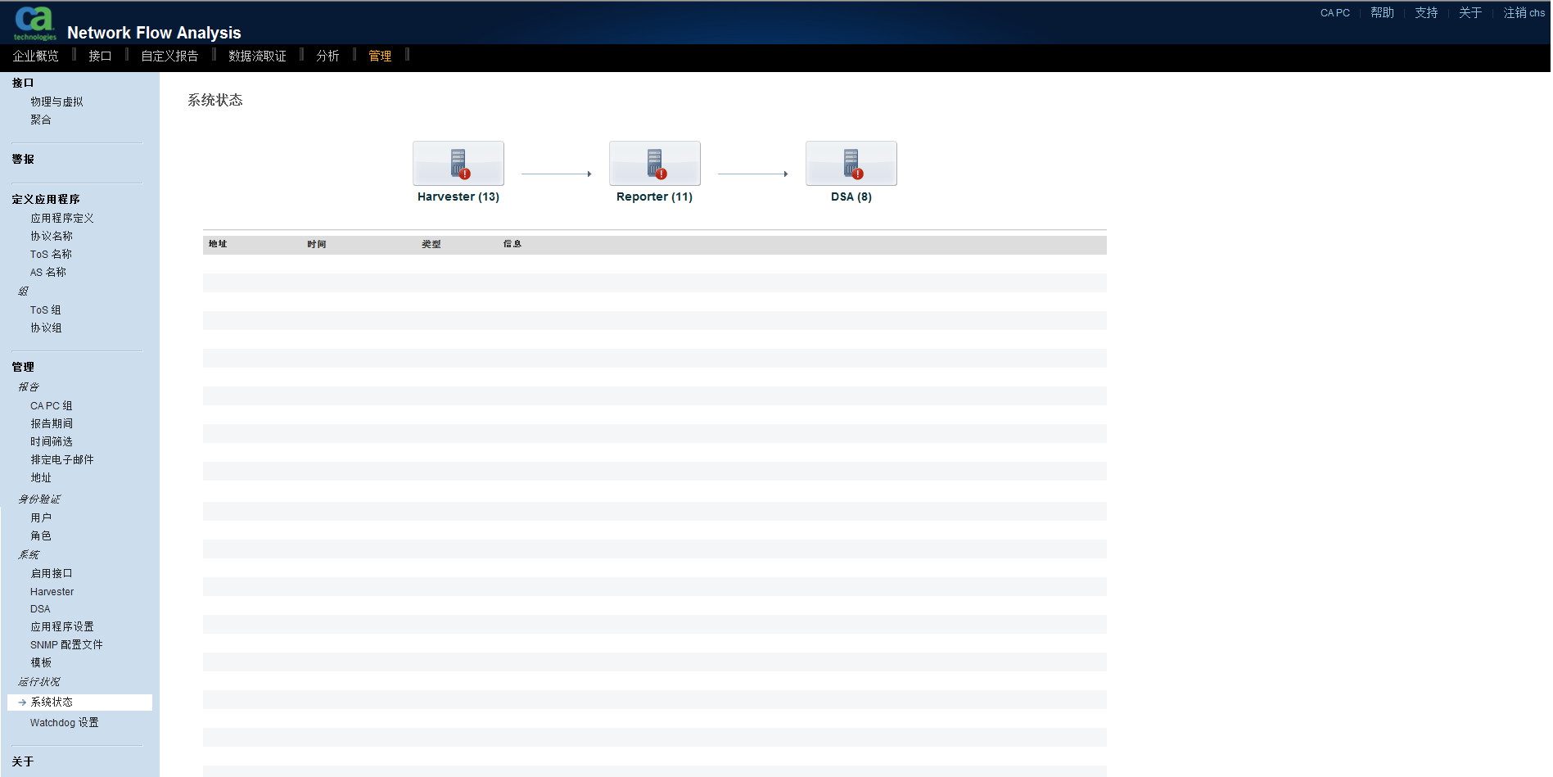Open 应用程序设置 in the sidebar
Screen dimensions: 1553x777
pyautogui.click(x=62, y=626)
